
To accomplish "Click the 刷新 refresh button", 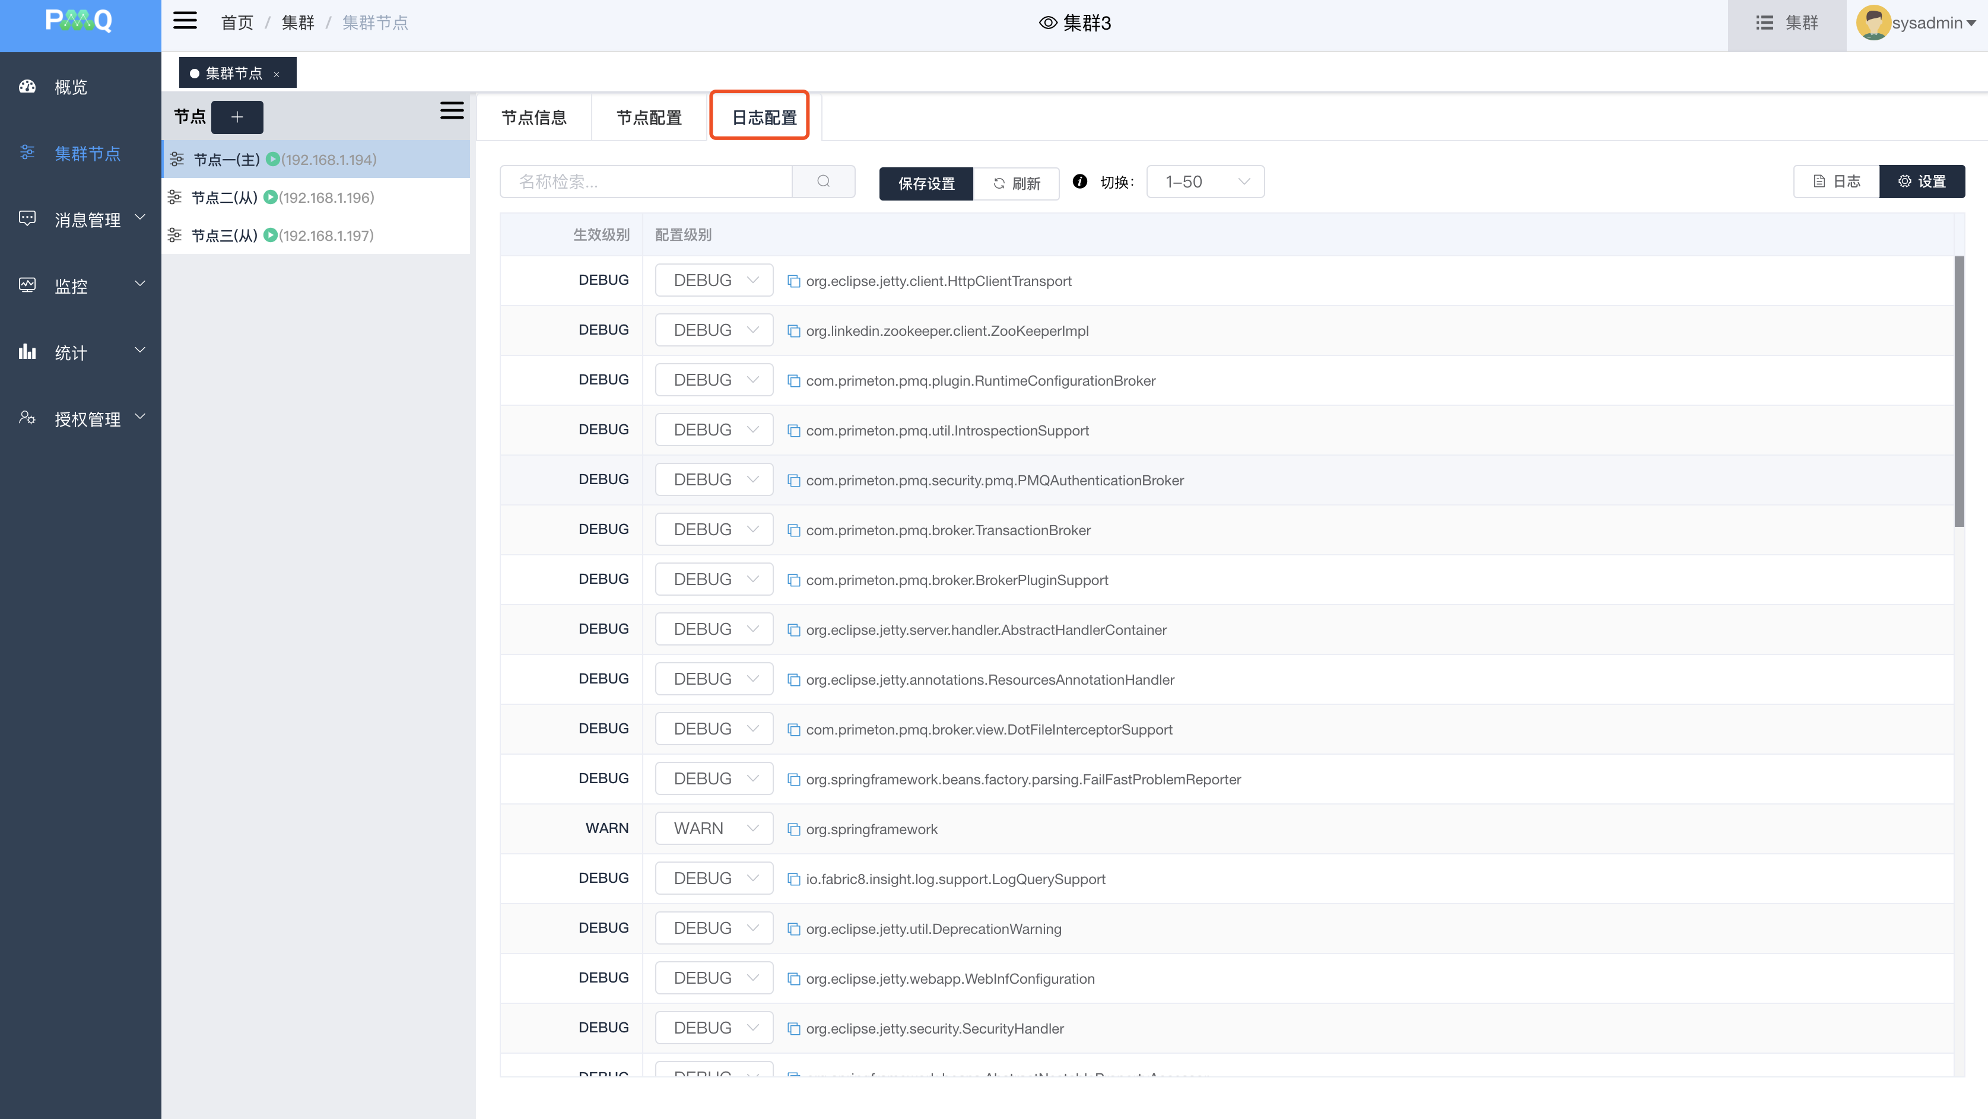I will (x=1017, y=184).
